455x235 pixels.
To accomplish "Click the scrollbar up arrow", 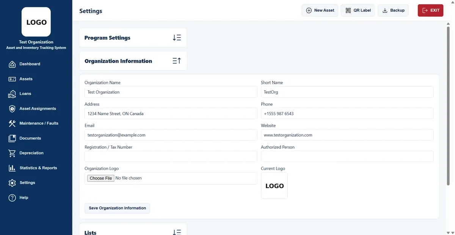I will tap(449, 23).
